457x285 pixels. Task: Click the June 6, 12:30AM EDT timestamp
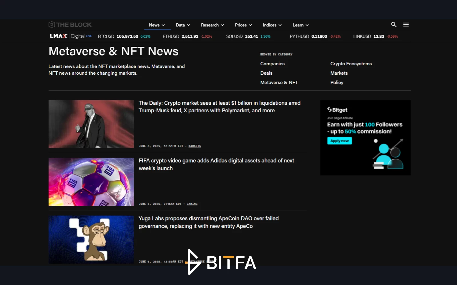[x=161, y=262]
